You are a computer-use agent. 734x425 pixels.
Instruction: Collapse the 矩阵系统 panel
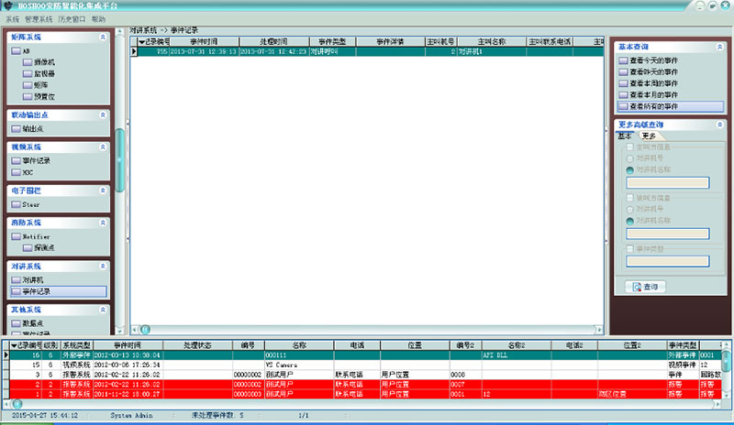tap(103, 38)
